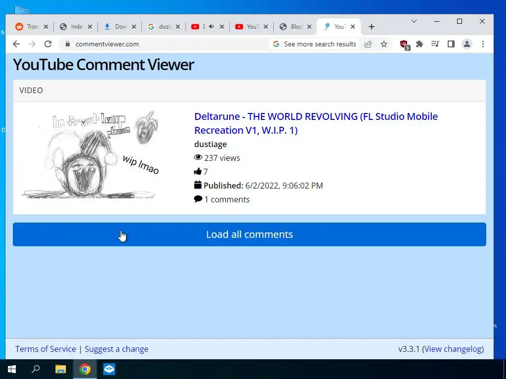Open the Suggest a change link

(117, 349)
